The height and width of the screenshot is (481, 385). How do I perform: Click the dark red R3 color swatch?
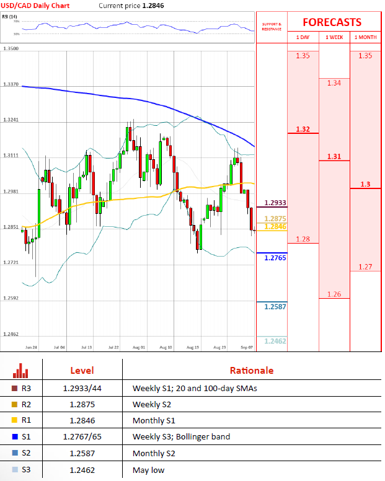click(14, 389)
